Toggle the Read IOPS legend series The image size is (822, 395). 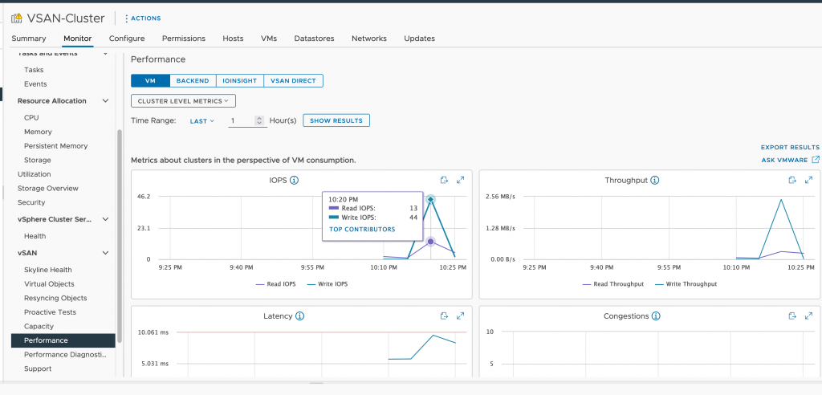pos(276,284)
